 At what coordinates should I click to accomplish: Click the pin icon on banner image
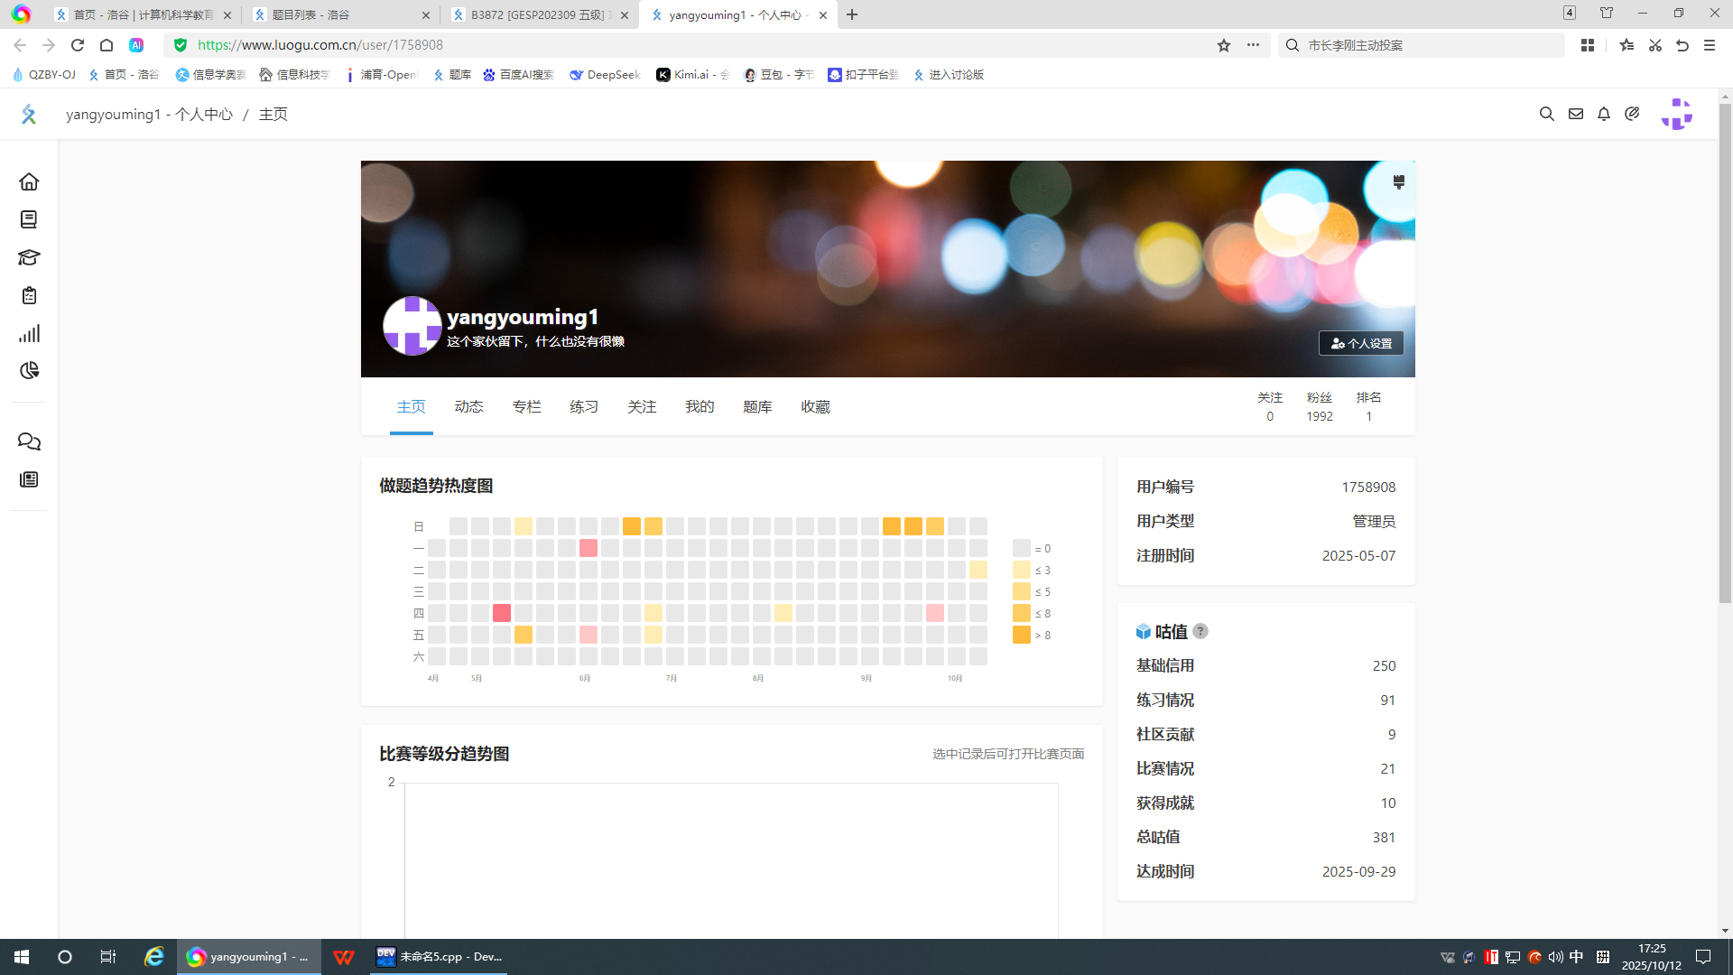coord(1398,182)
